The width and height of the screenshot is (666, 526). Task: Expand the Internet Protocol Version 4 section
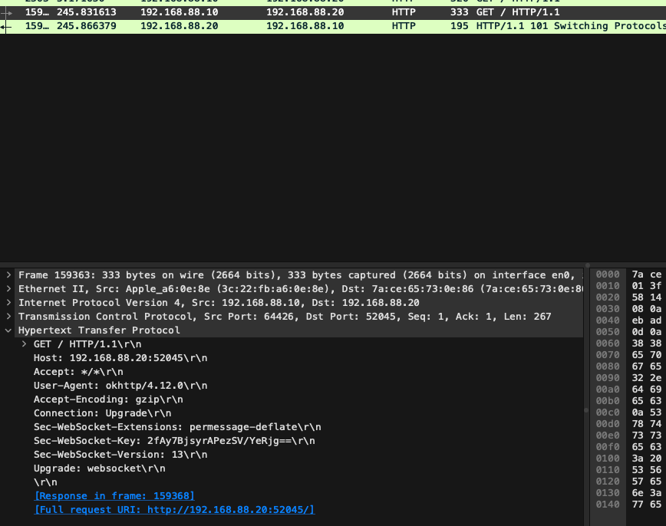[8, 302]
